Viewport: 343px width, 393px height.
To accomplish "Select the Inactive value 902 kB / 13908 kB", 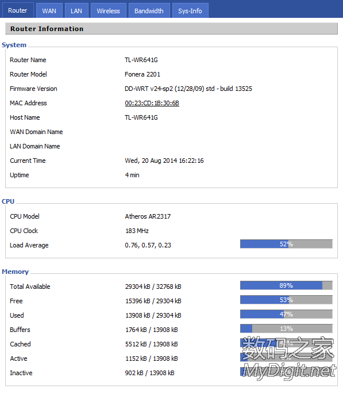I will click(x=149, y=373).
